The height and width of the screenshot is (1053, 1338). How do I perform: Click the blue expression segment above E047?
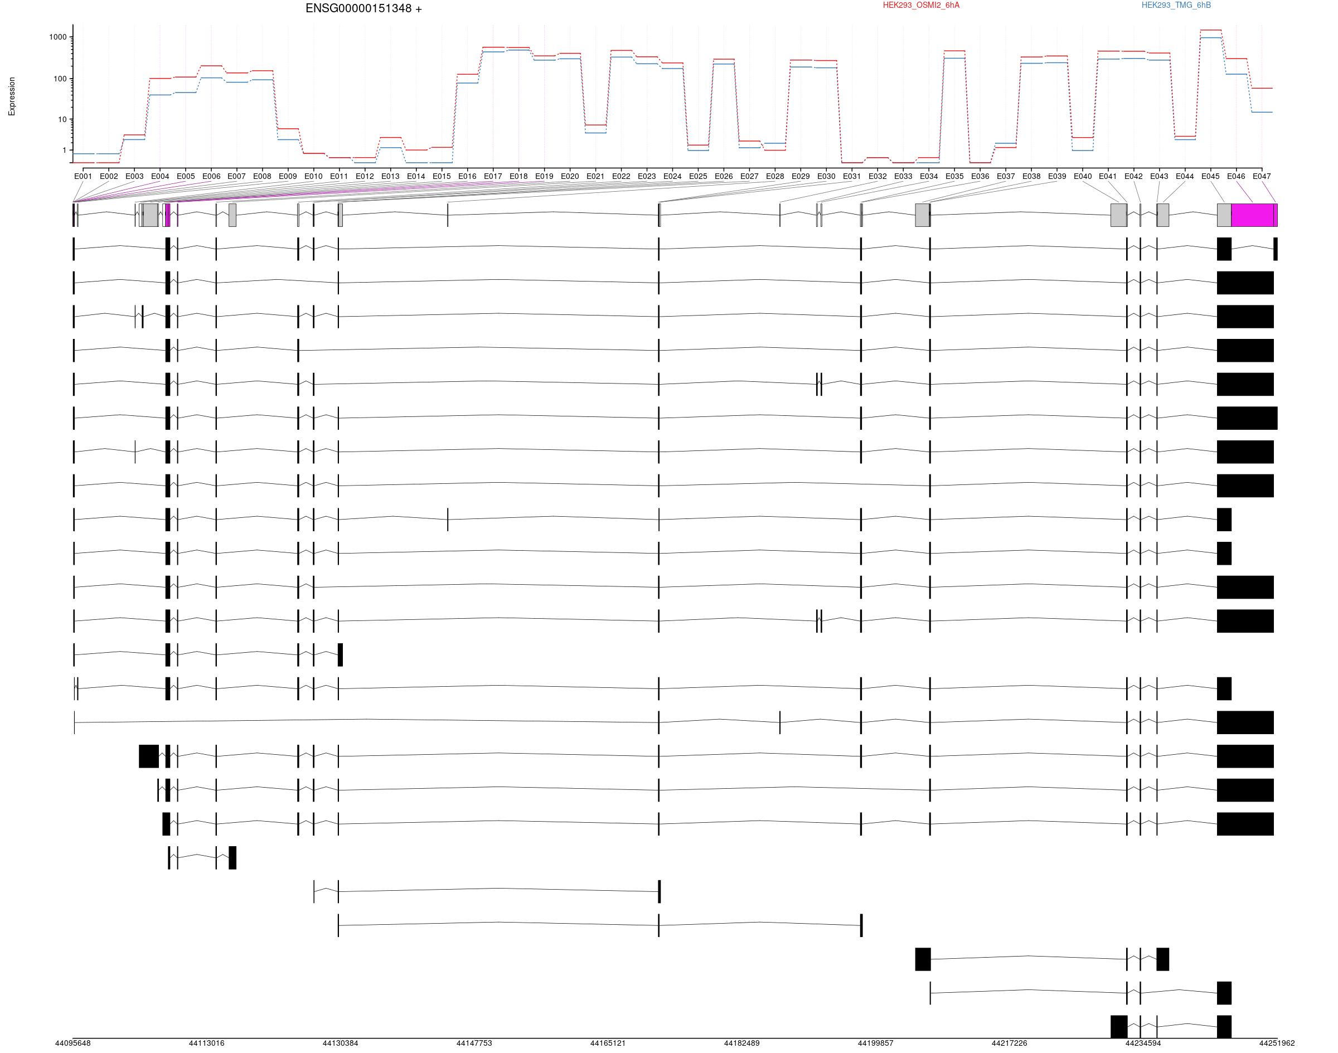tap(1262, 112)
